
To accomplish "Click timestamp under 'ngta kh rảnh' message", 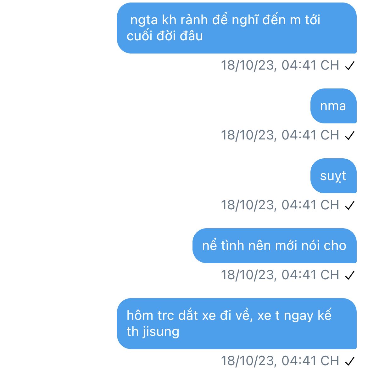I will pos(280,65).
